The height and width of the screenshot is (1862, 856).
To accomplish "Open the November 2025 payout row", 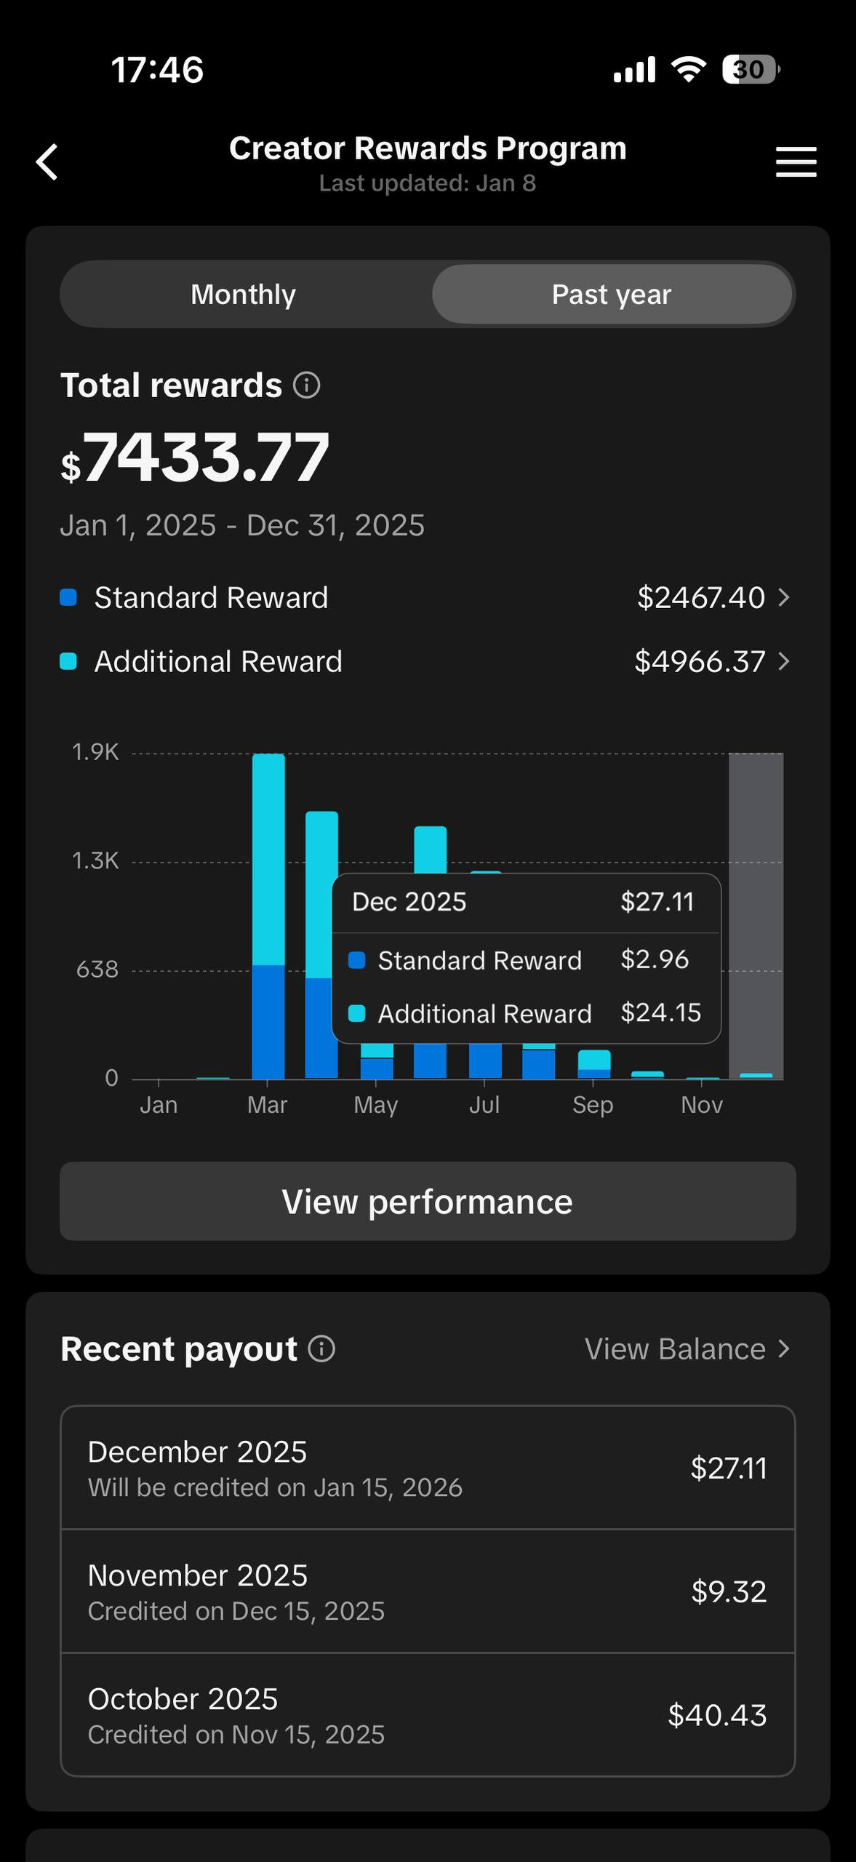I will [428, 1591].
